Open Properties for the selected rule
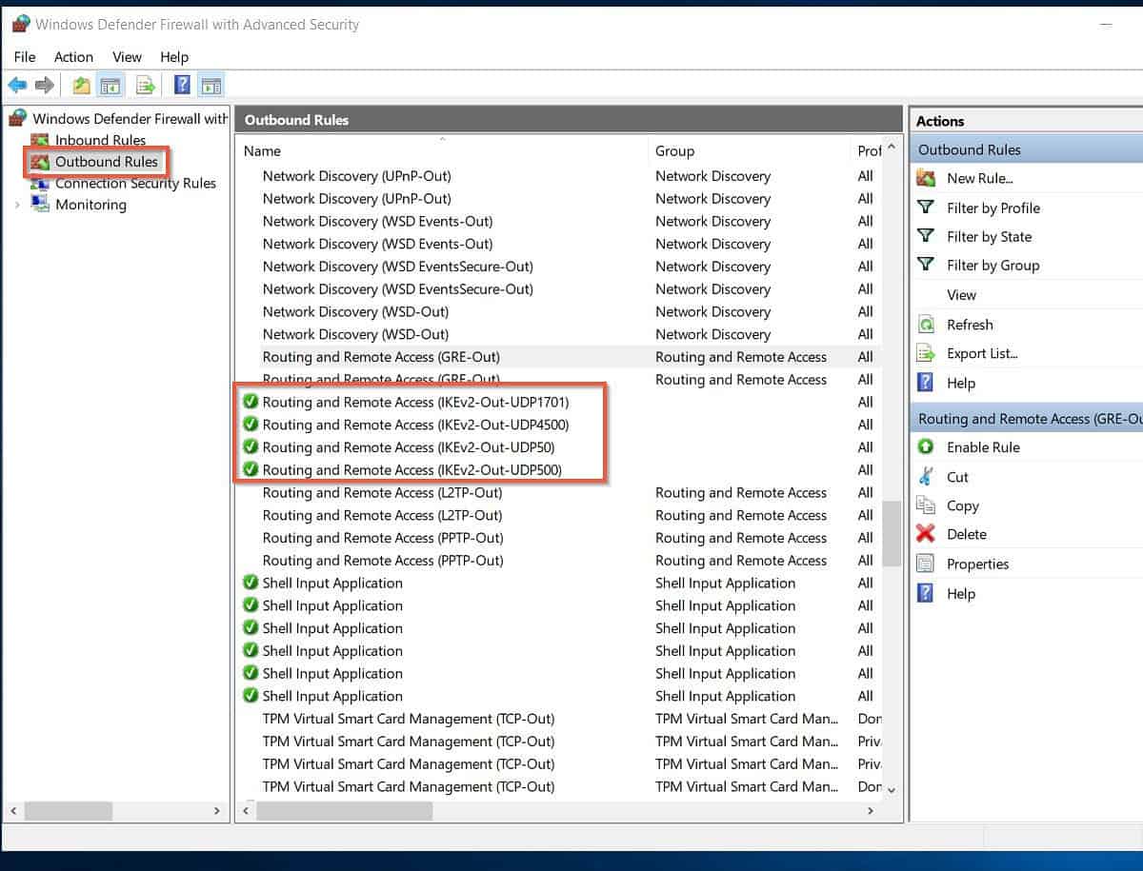Screen dimensions: 1143x871 [977, 564]
